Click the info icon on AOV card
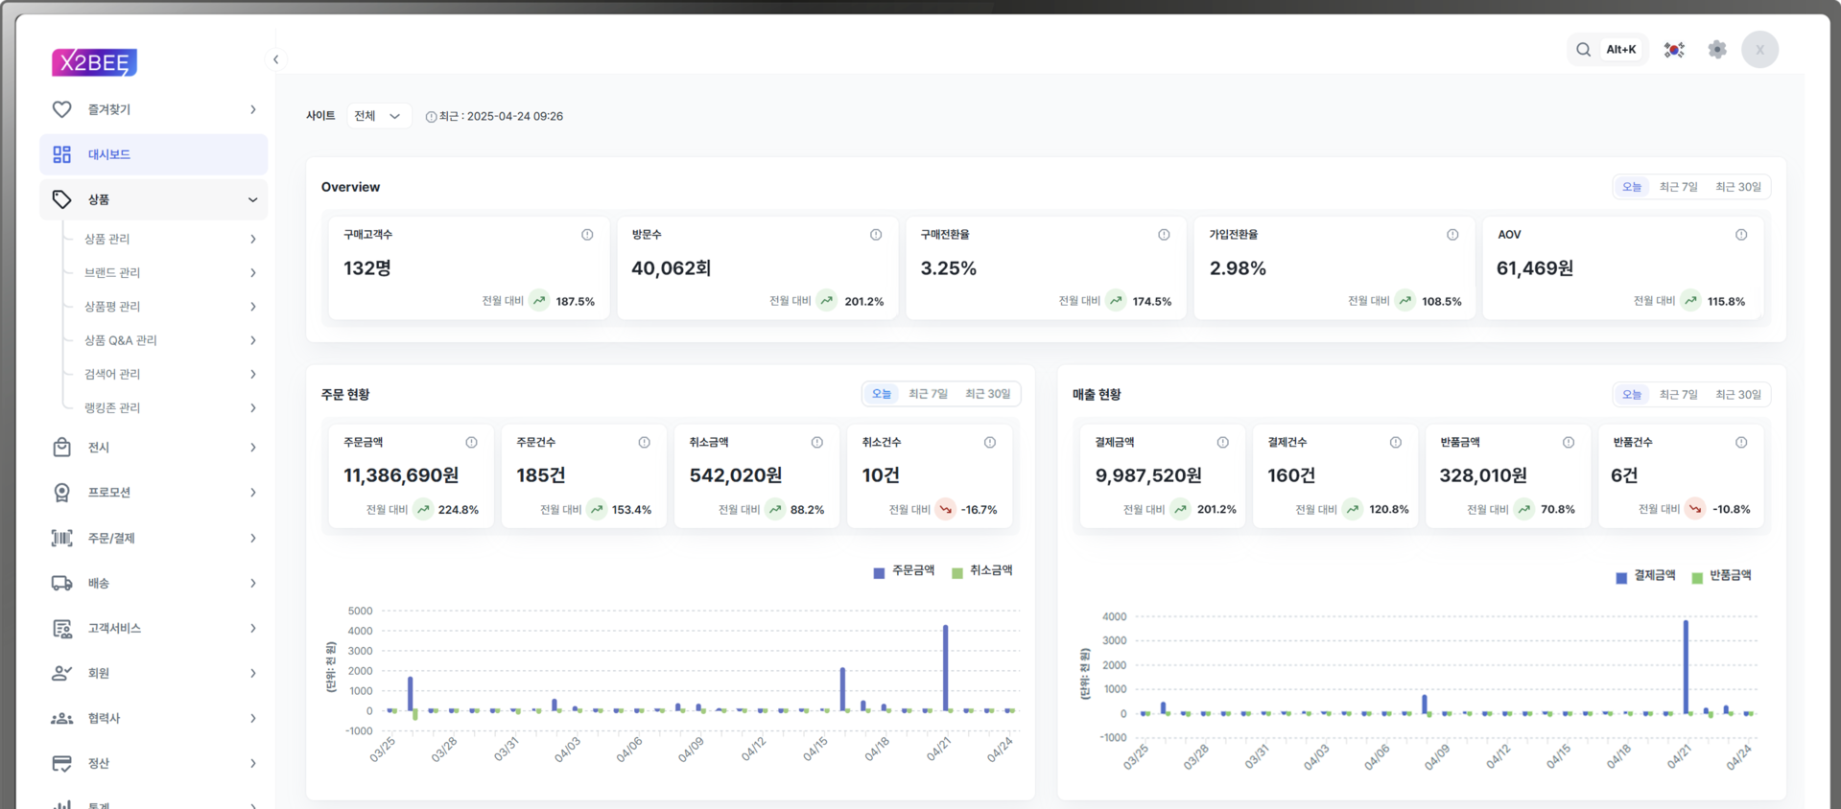The width and height of the screenshot is (1841, 809). [1741, 235]
